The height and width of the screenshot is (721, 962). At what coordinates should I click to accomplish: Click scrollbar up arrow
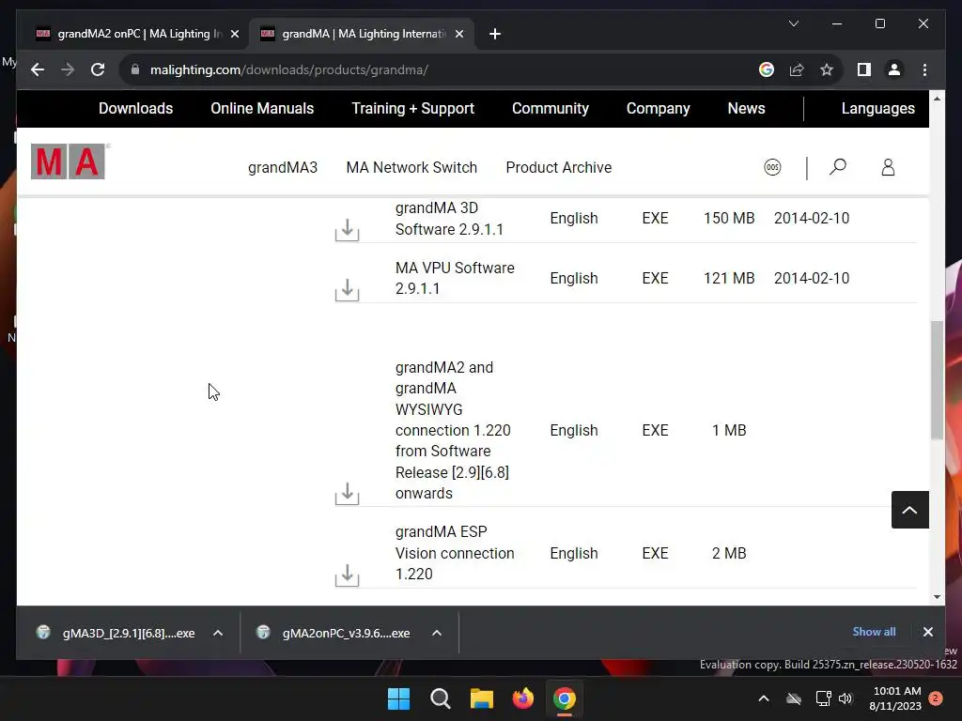[x=937, y=98]
